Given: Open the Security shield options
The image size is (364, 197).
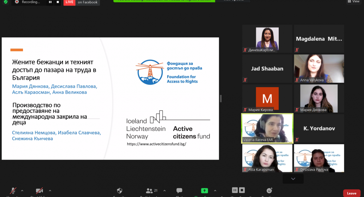Looking at the screenshot, I should coord(120,191).
